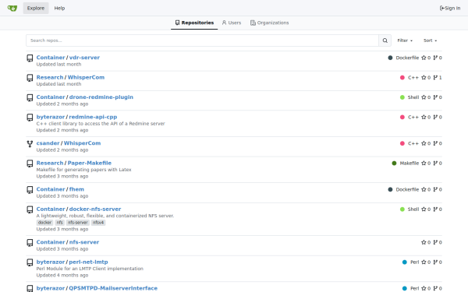Screen dimensions: 468x292
Task: Click star icon in vdr-server row
Action: (x=424, y=58)
